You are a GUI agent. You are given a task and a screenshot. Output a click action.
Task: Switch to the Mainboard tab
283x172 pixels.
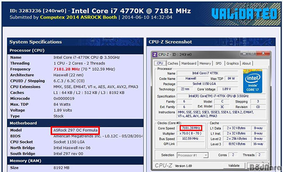[x=189, y=63]
